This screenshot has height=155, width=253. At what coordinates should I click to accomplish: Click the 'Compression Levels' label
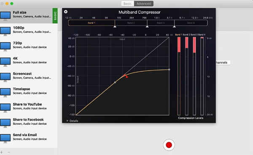pyautogui.click(x=191, y=118)
